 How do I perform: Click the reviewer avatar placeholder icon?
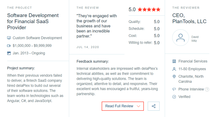pos(181,38)
